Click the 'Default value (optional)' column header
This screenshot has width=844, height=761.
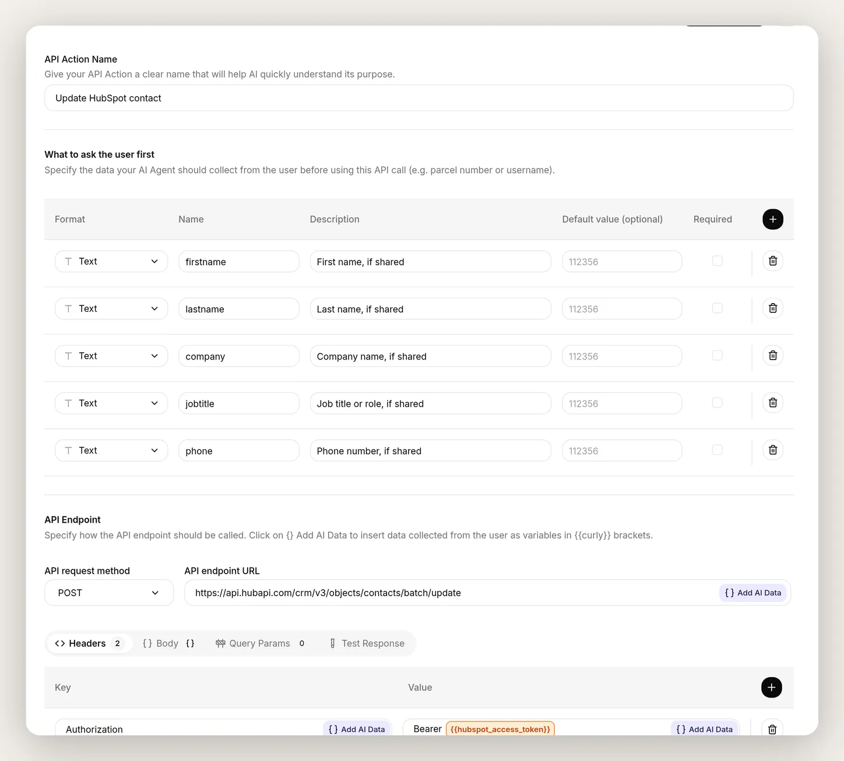click(613, 219)
